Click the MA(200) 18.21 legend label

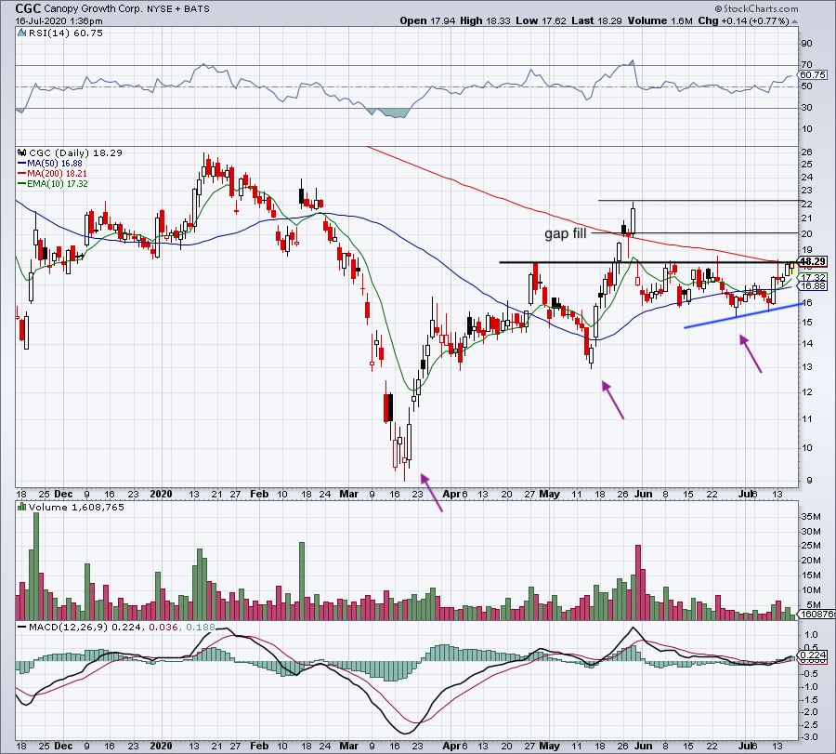pyautogui.click(x=57, y=174)
